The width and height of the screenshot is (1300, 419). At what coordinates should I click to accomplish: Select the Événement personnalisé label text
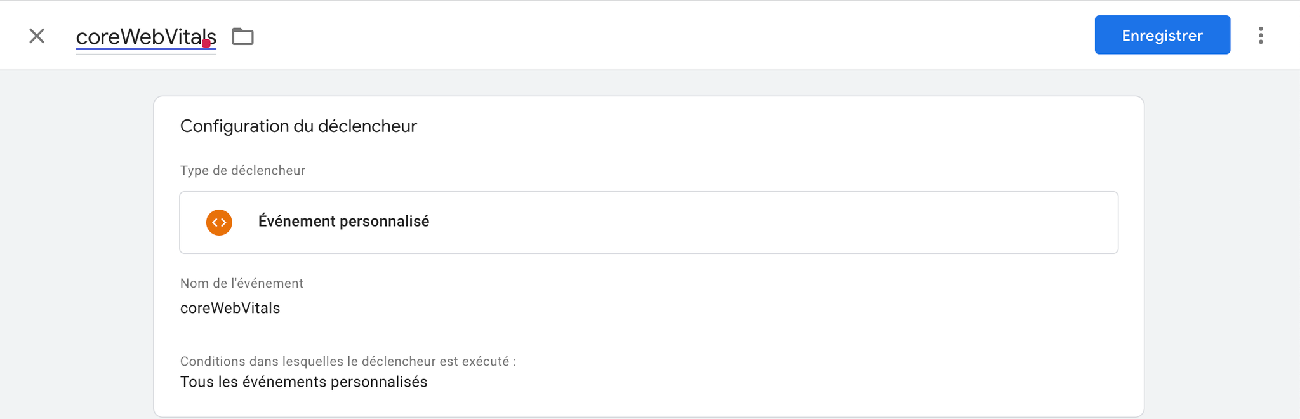click(x=343, y=222)
